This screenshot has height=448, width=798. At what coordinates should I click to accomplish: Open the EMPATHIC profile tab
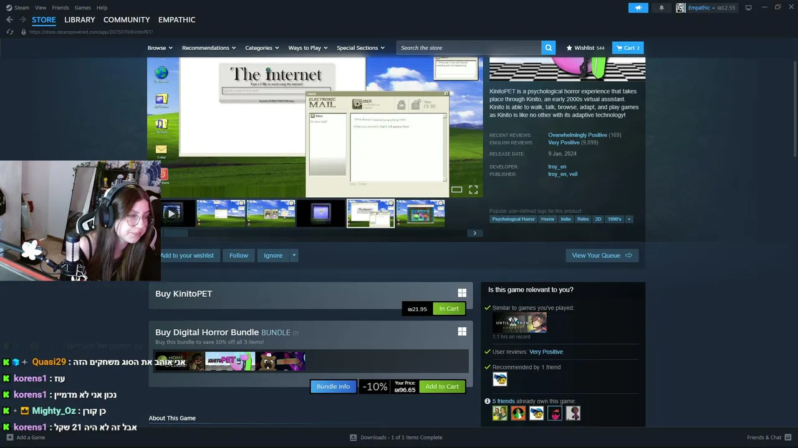pyautogui.click(x=176, y=20)
